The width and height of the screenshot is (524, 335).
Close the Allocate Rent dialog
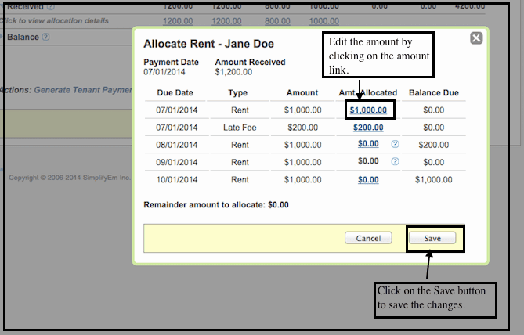pos(475,38)
